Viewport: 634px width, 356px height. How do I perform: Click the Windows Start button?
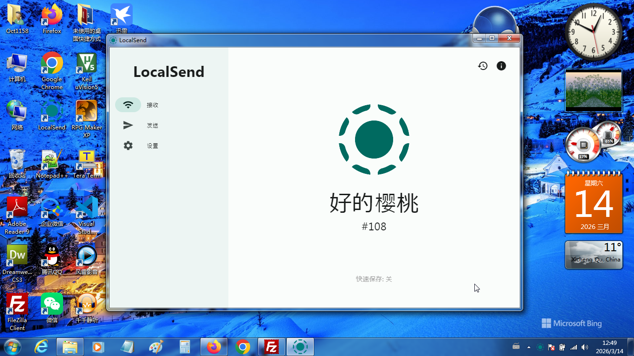(x=12, y=347)
